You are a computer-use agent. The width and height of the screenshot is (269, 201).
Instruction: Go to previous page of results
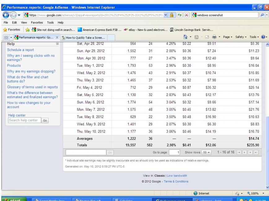(x=245, y=152)
